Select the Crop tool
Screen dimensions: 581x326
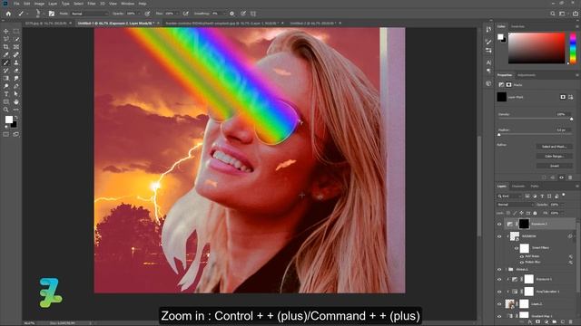point(6,47)
